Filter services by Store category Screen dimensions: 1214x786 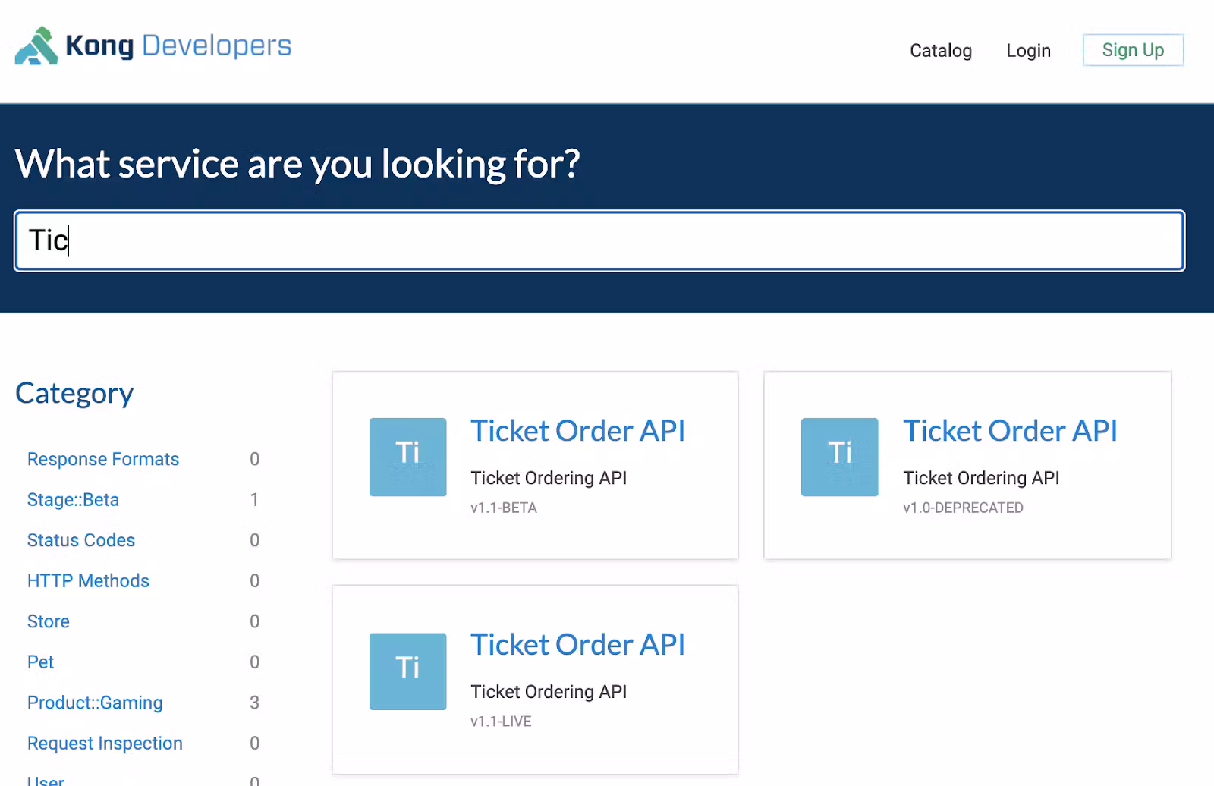49,621
